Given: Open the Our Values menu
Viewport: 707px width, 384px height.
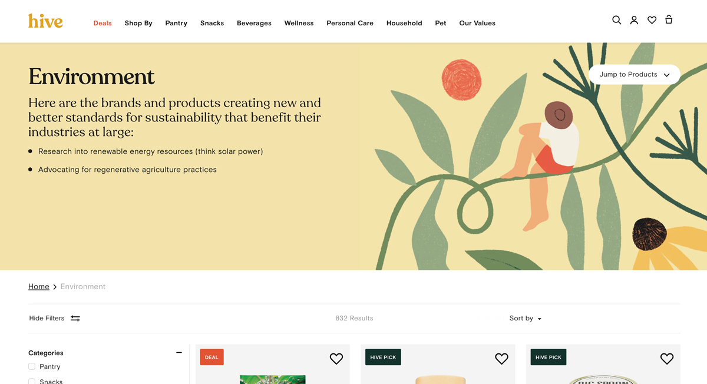Looking at the screenshot, I should [477, 23].
